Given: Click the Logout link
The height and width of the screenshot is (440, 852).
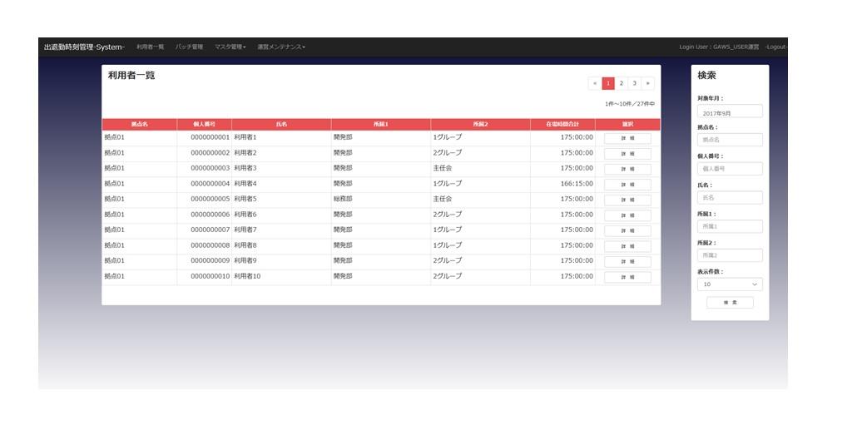Looking at the screenshot, I should click(x=775, y=47).
